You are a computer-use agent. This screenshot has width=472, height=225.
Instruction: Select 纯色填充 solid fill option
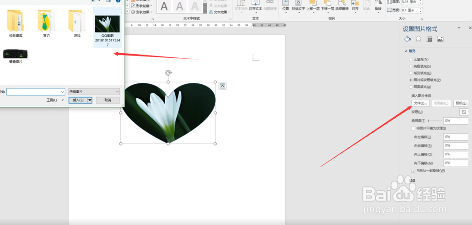(420, 66)
